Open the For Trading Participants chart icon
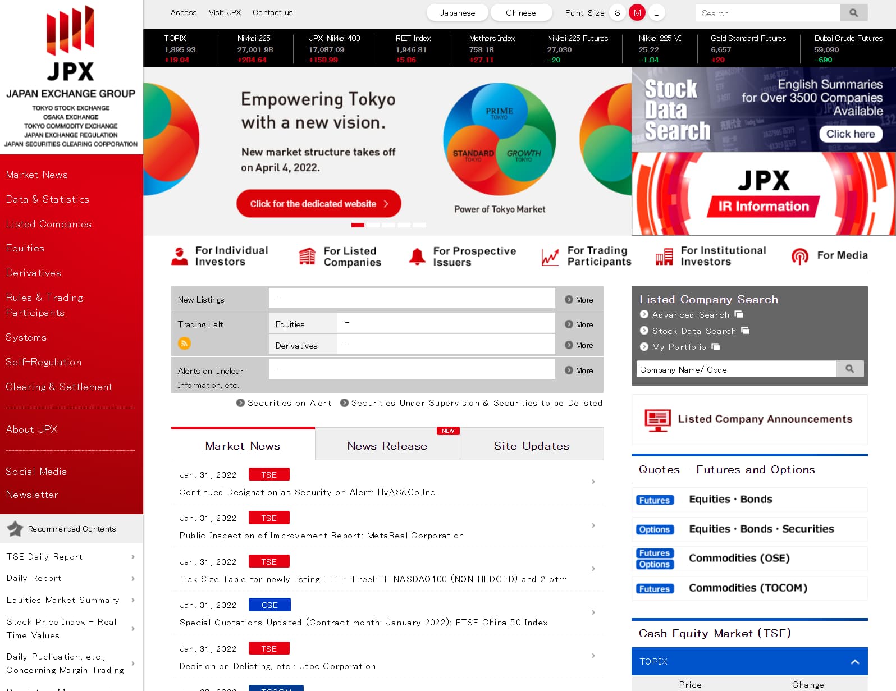Screen dimensions: 896x691 pyautogui.click(x=550, y=257)
